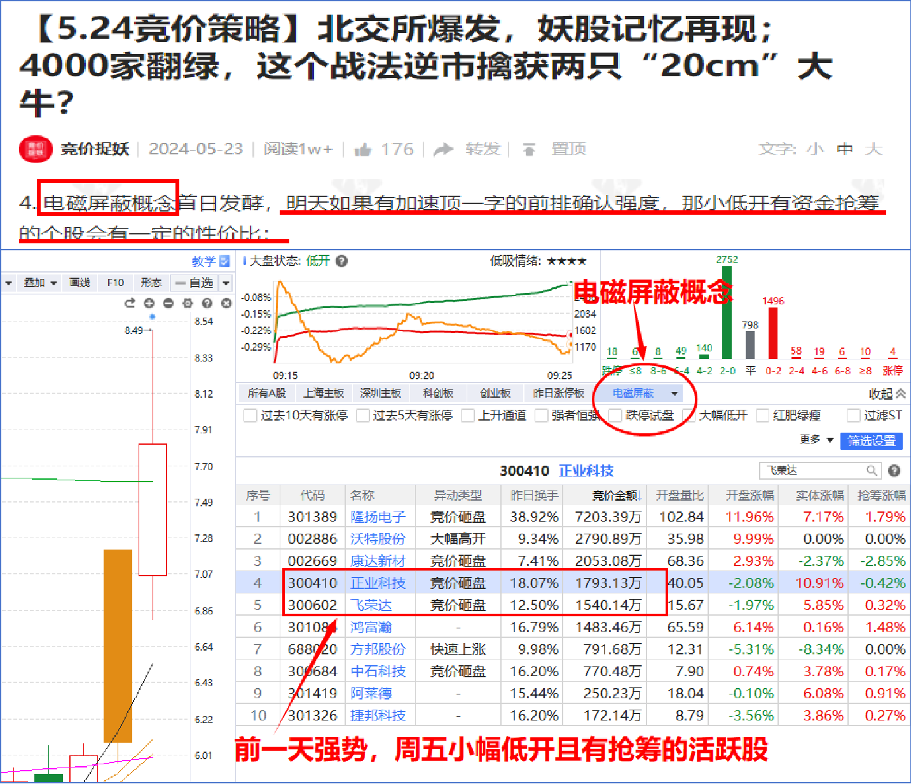The width and height of the screenshot is (911, 784).
Task: Click the 筛选设置 button
Action: (x=871, y=440)
